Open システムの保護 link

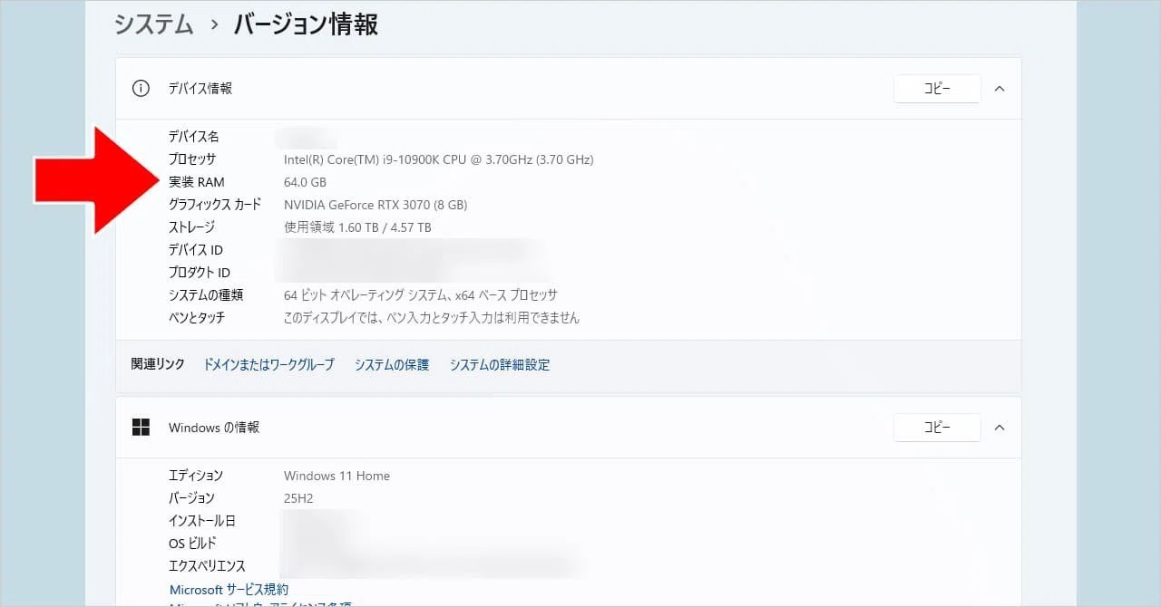(x=392, y=364)
